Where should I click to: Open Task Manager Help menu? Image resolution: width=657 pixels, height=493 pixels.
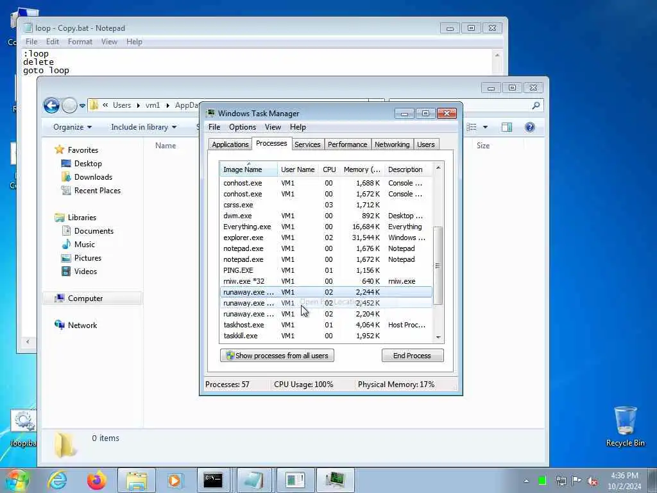(x=298, y=127)
